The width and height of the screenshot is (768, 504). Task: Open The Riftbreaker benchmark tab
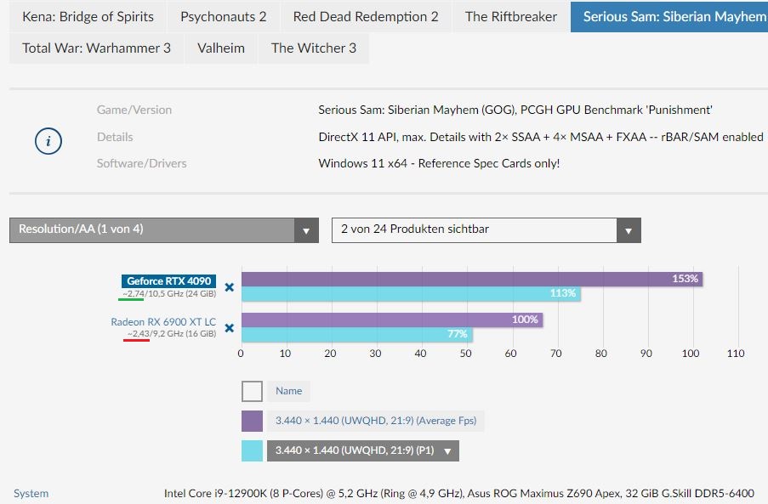coord(511,17)
